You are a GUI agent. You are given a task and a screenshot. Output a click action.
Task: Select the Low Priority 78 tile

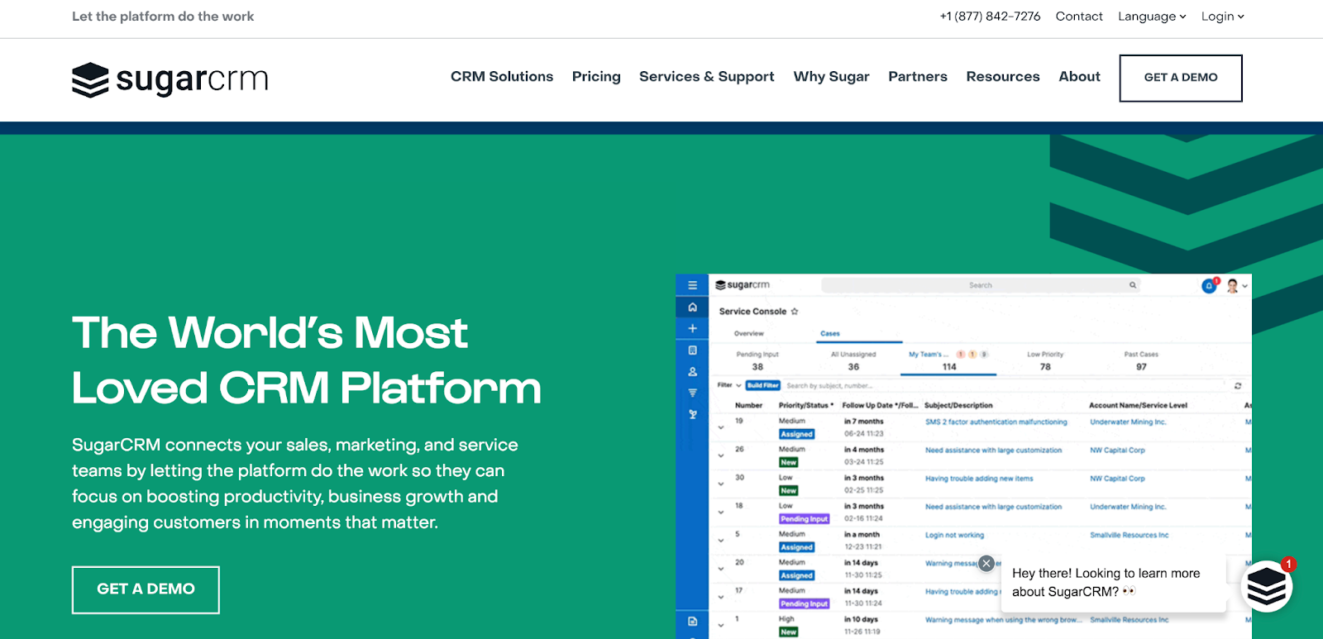[x=1045, y=360]
